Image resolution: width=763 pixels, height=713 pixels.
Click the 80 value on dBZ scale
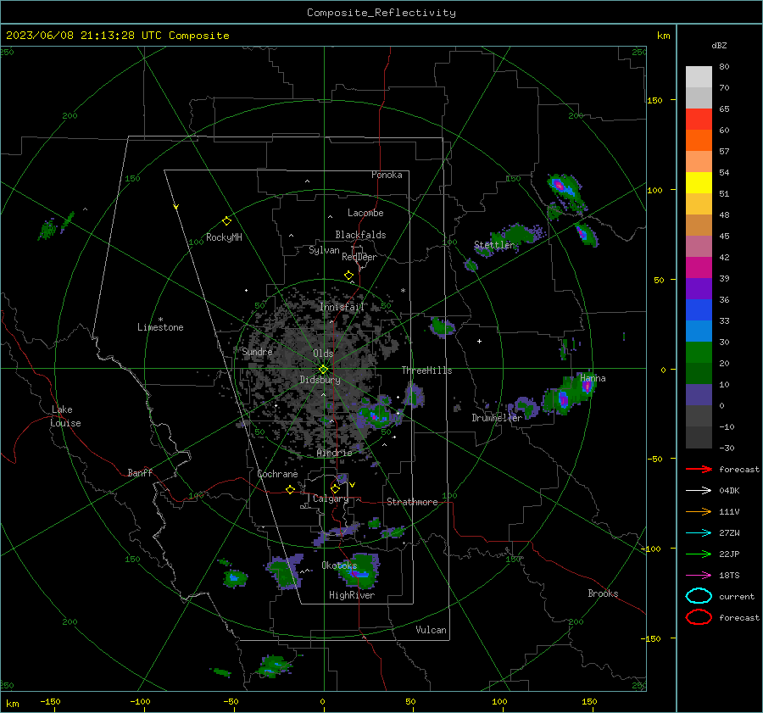pos(724,67)
